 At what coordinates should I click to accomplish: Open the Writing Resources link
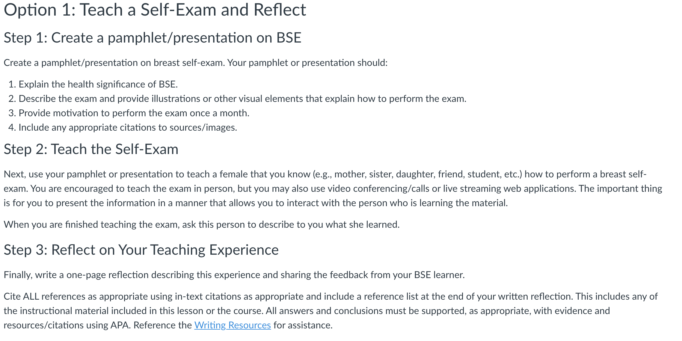pos(233,325)
